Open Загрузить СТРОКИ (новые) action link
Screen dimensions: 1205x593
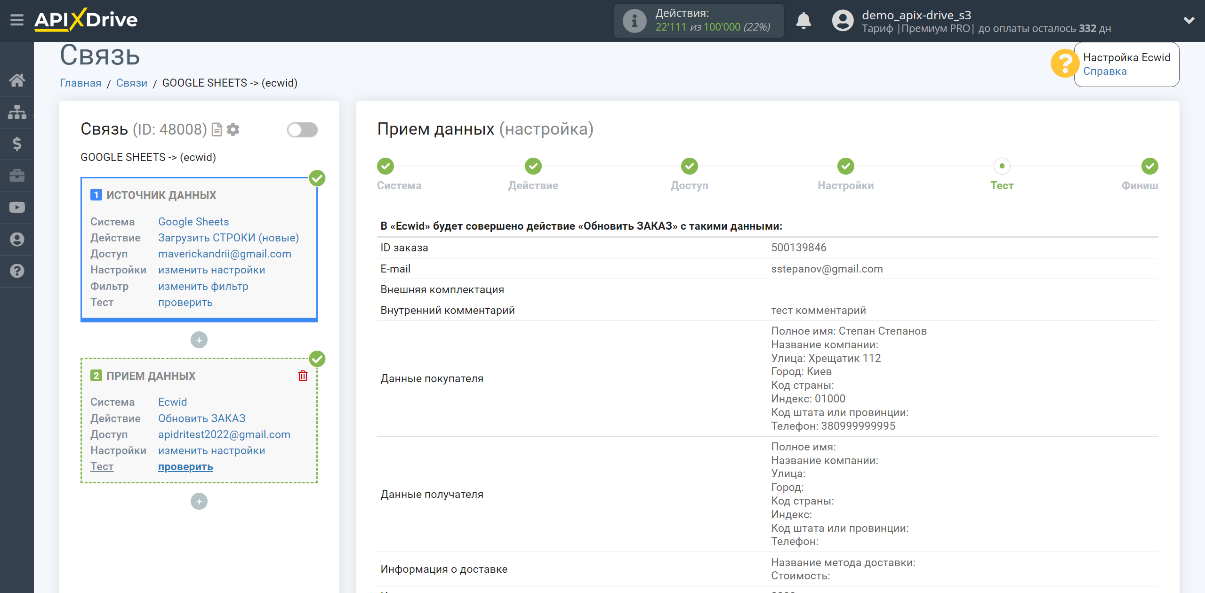[228, 238]
